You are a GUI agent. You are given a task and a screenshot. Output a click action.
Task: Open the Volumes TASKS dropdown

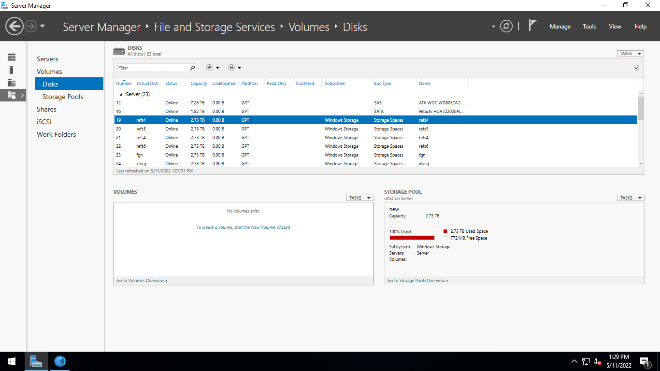(x=359, y=198)
